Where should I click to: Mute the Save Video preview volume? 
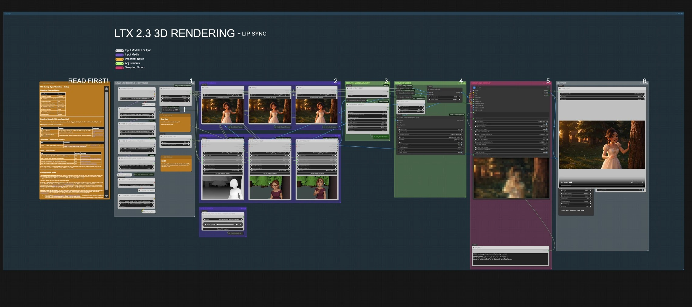coord(632,182)
